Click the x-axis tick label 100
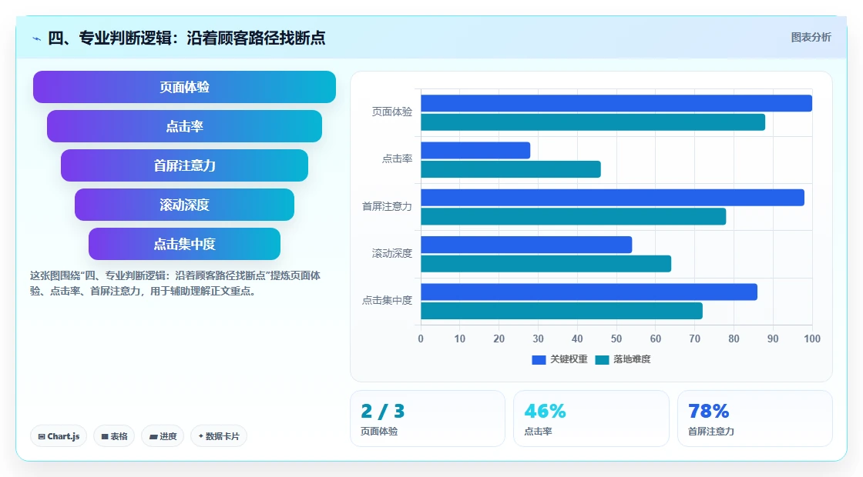The image size is (863, 477). (x=812, y=339)
